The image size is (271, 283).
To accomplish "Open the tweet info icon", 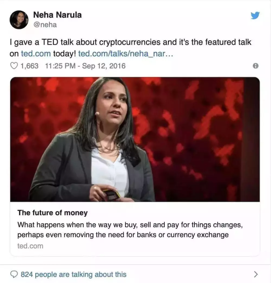I will [255, 66].
